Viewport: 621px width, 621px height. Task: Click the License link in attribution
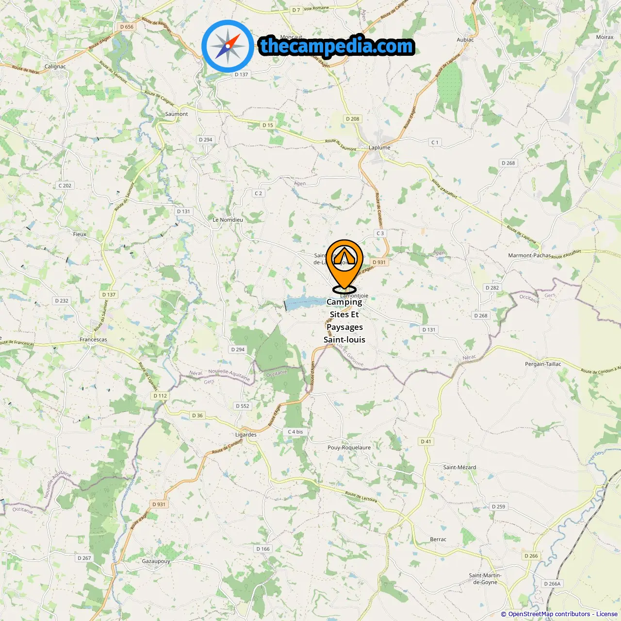[607, 614]
